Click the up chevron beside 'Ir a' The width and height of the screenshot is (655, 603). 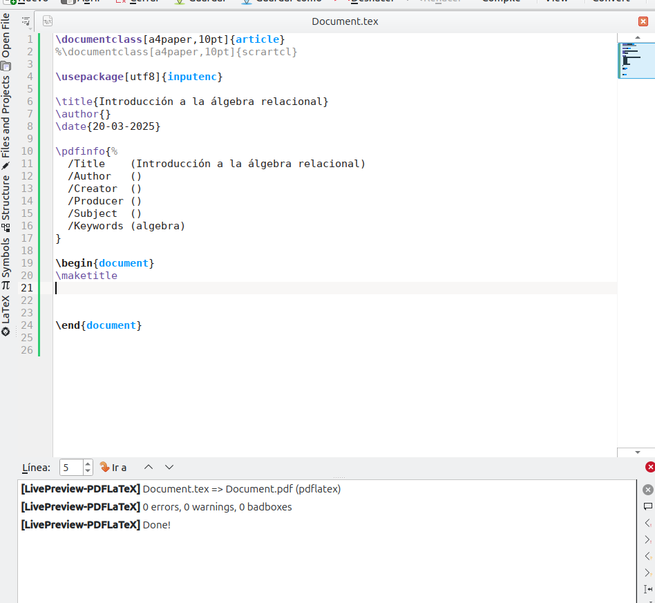click(149, 468)
